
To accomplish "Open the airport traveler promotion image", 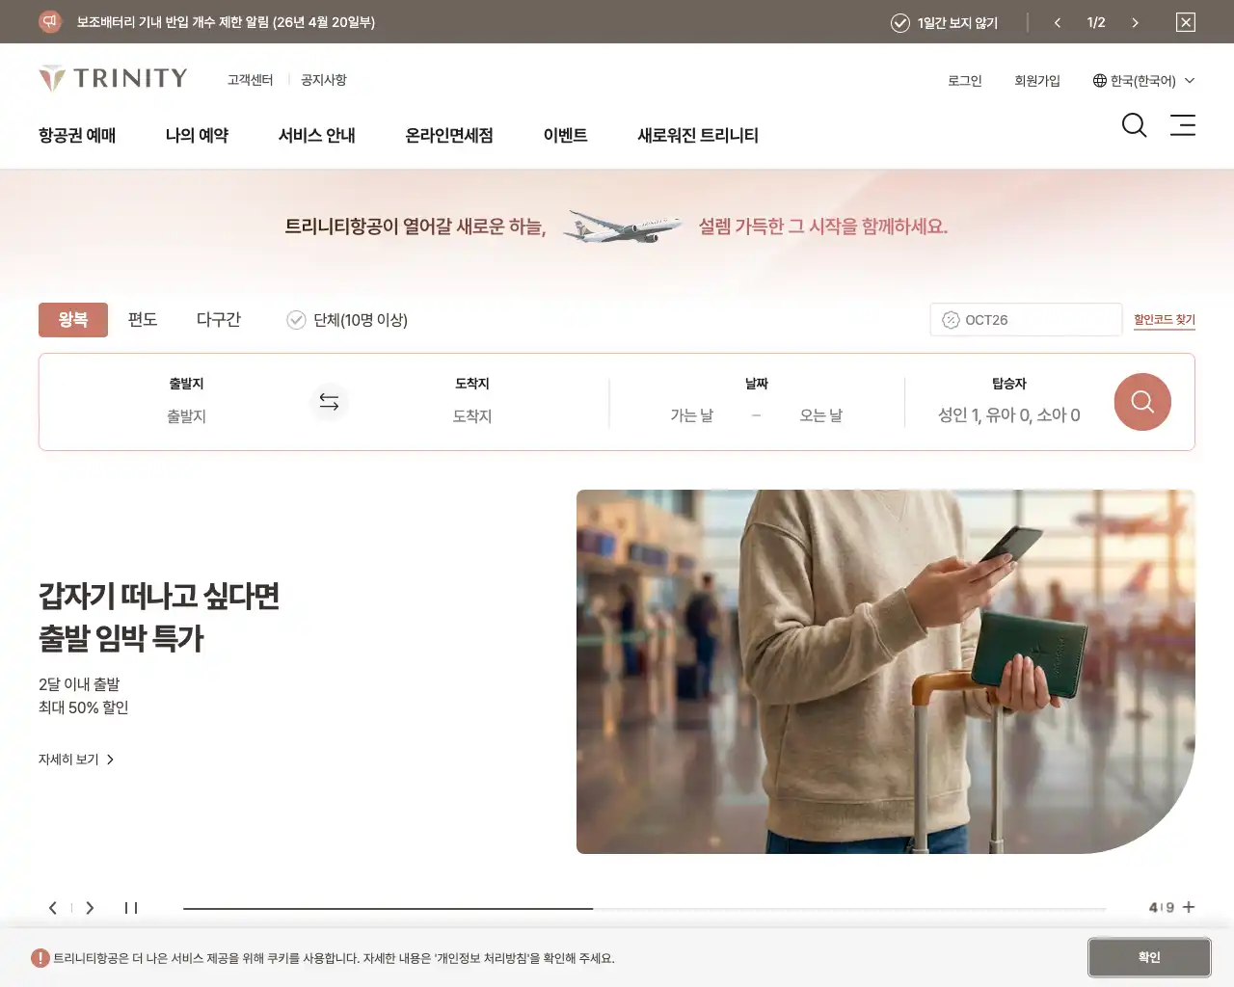I will click(886, 672).
